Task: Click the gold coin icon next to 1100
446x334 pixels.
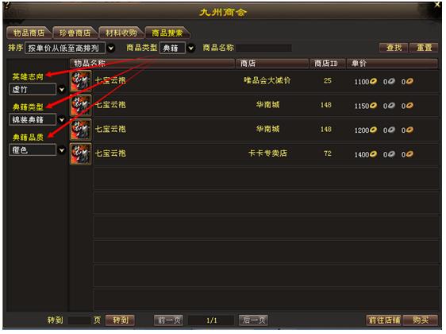Action: click(x=373, y=81)
